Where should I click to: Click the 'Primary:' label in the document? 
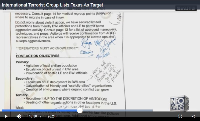coord(22,62)
